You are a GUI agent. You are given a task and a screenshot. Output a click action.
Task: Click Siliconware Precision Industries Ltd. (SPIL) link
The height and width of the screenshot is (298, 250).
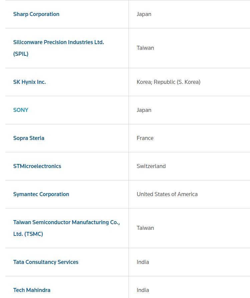(58, 42)
